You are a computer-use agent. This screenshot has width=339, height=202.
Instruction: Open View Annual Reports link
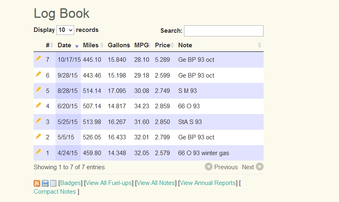click(208, 183)
